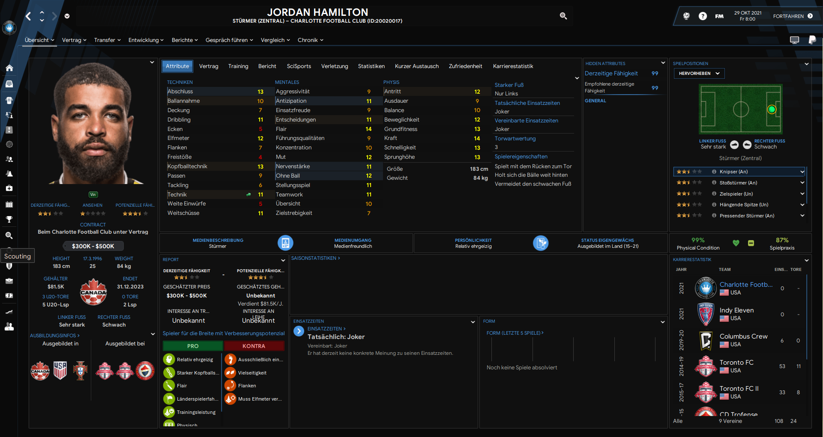The height and width of the screenshot is (437, 823).
Task: Select the Stoßstürmer (An) role row
Action: point(739,183)
